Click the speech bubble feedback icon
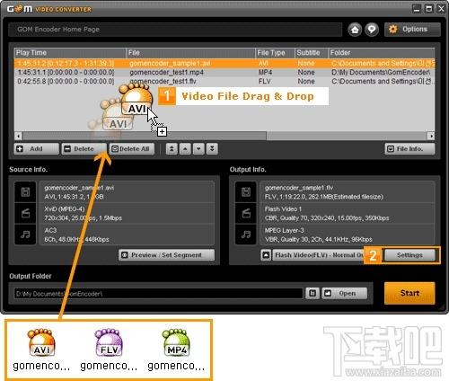The height and width of the screenshot is (381, 449). (372, 30)
